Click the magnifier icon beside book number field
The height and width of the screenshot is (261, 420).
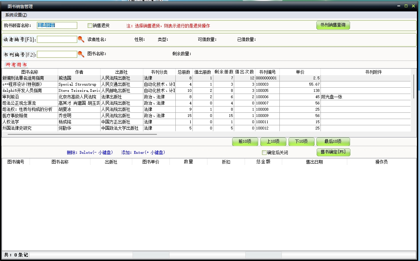pyautogui.click(x=81, y=54)
